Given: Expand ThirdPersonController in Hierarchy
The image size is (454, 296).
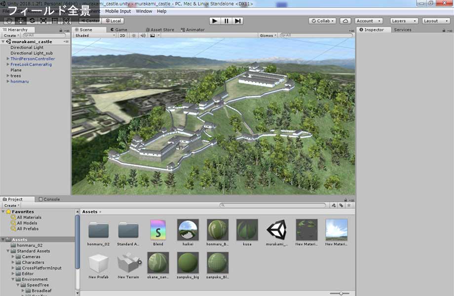Looking at the screenshot, I should [x=8, y=59].
